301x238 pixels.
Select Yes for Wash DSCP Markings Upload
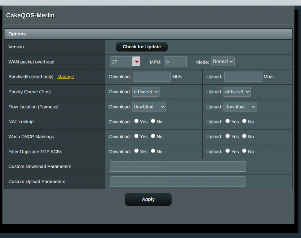(x=228, y=136)
